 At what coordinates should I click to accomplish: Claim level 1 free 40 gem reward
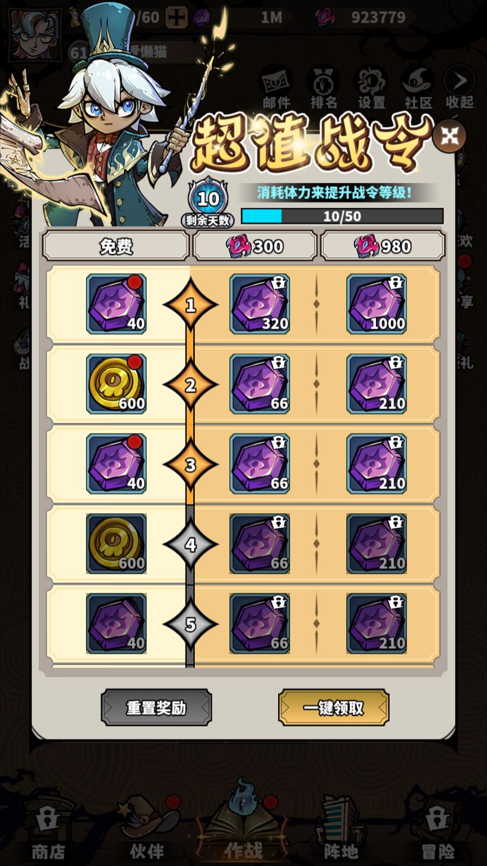coord(116,304)
